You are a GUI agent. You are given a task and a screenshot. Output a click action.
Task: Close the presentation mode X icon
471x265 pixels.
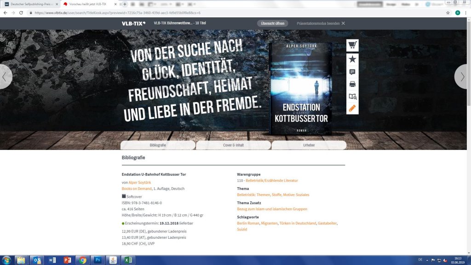click(x=343, y=23)
